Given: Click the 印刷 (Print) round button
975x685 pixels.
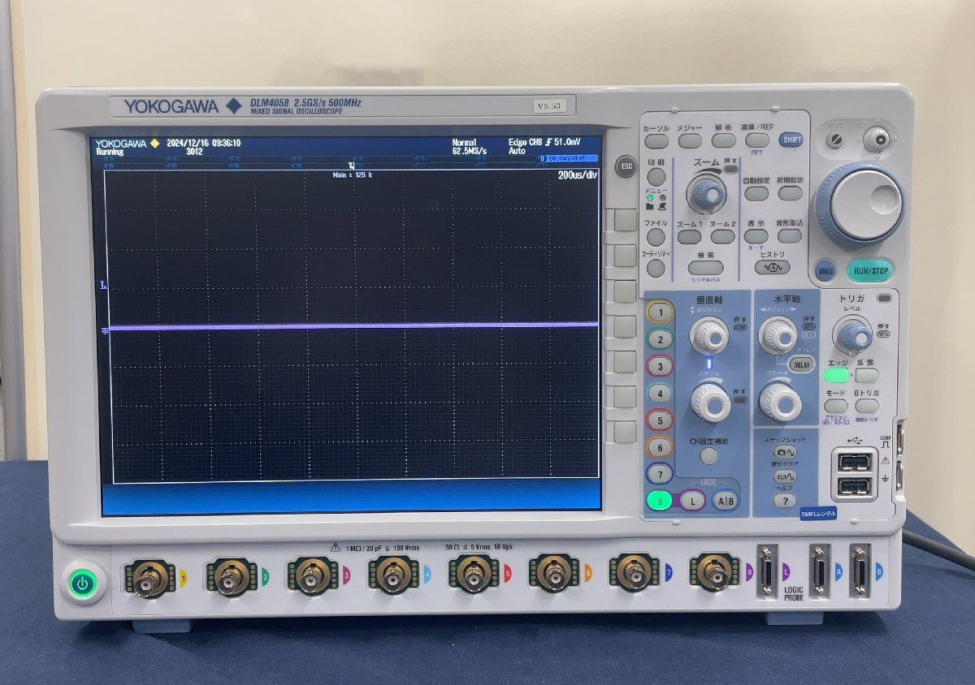Looking at the screenshot, I should pyautogui.click(x=656, y=177).
